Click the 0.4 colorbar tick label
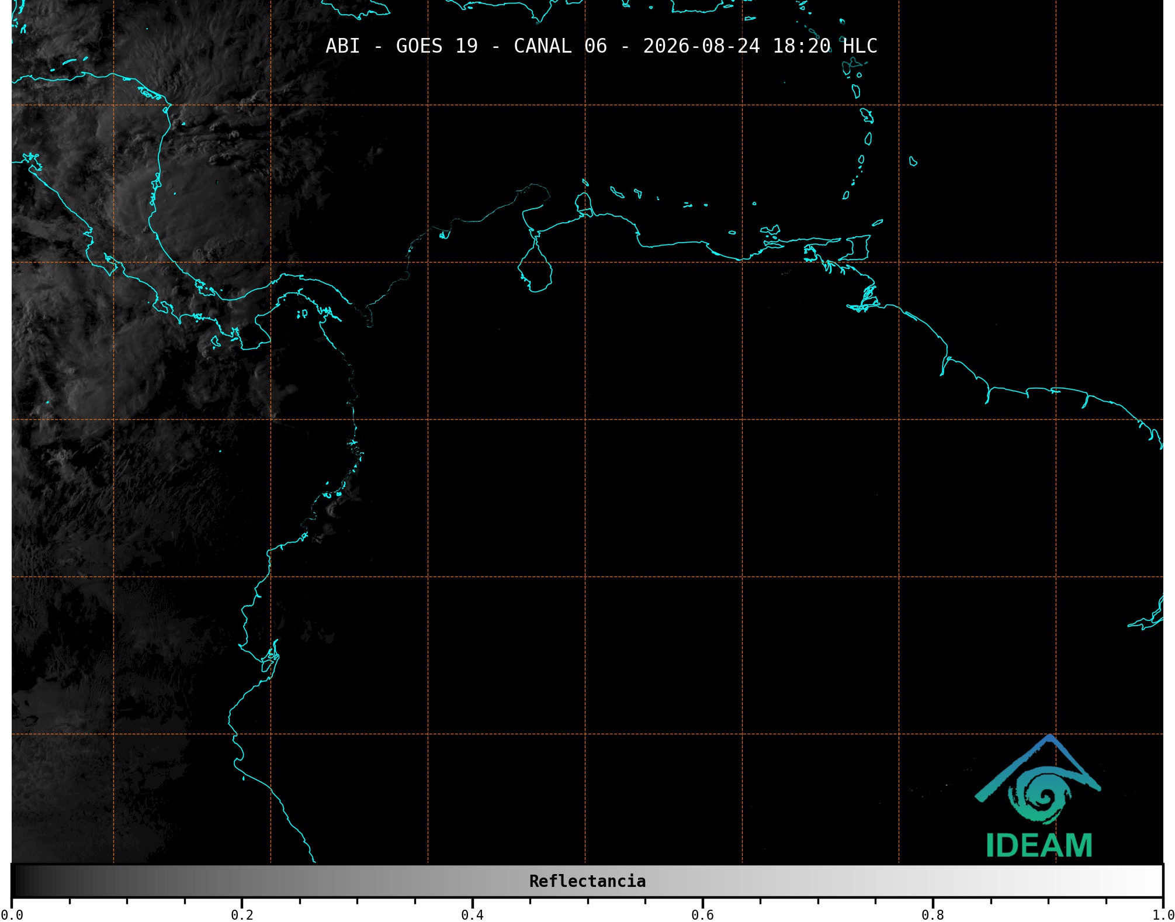This screenshot has width=1175, height=922. (472, 915)
